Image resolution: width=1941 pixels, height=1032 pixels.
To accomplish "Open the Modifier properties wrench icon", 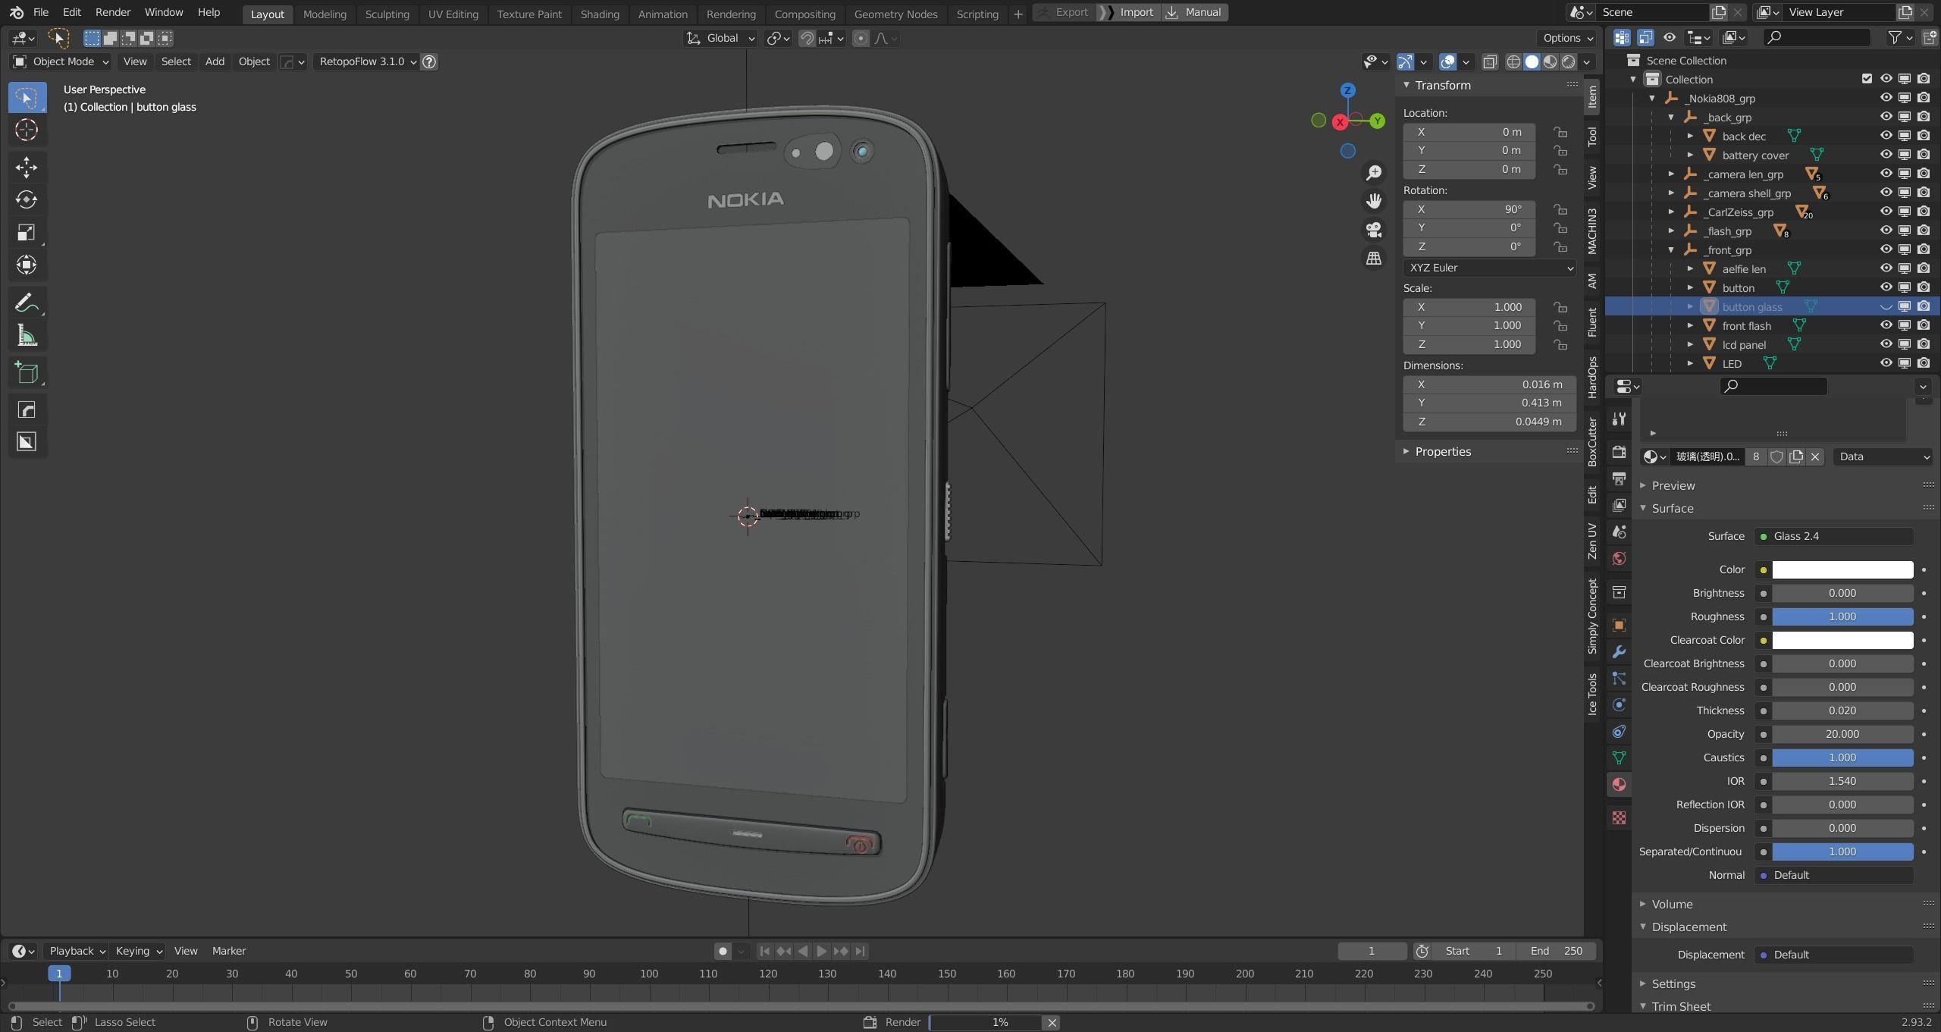I will click(x=1619, y=651).
